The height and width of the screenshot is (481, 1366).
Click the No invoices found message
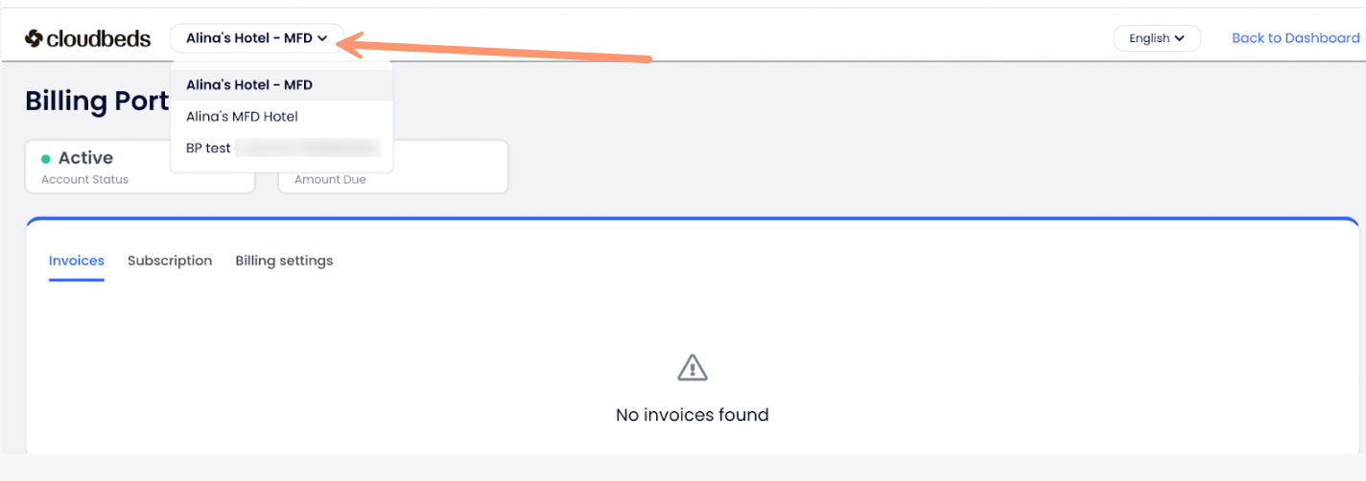click(692, 415)
